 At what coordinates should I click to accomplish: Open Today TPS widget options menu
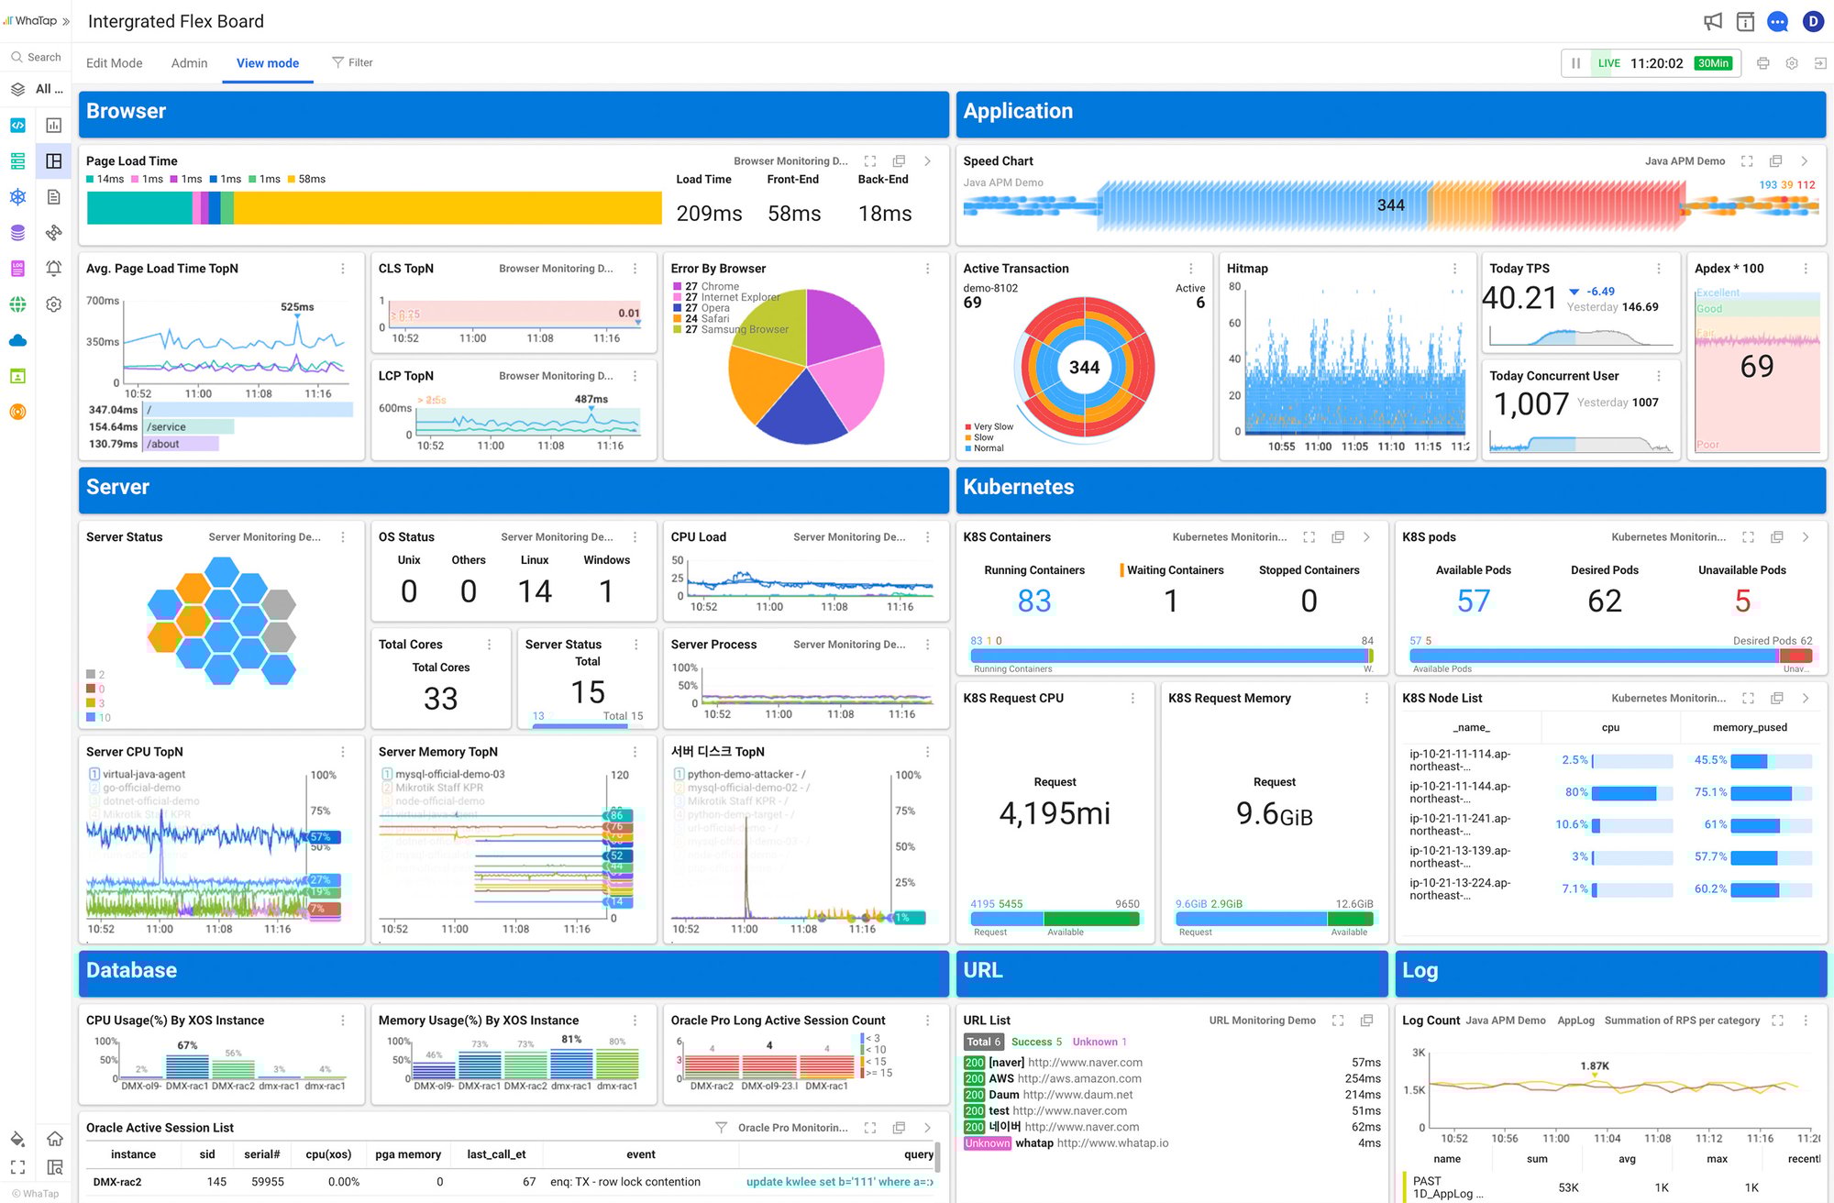tap(1658, 269)
